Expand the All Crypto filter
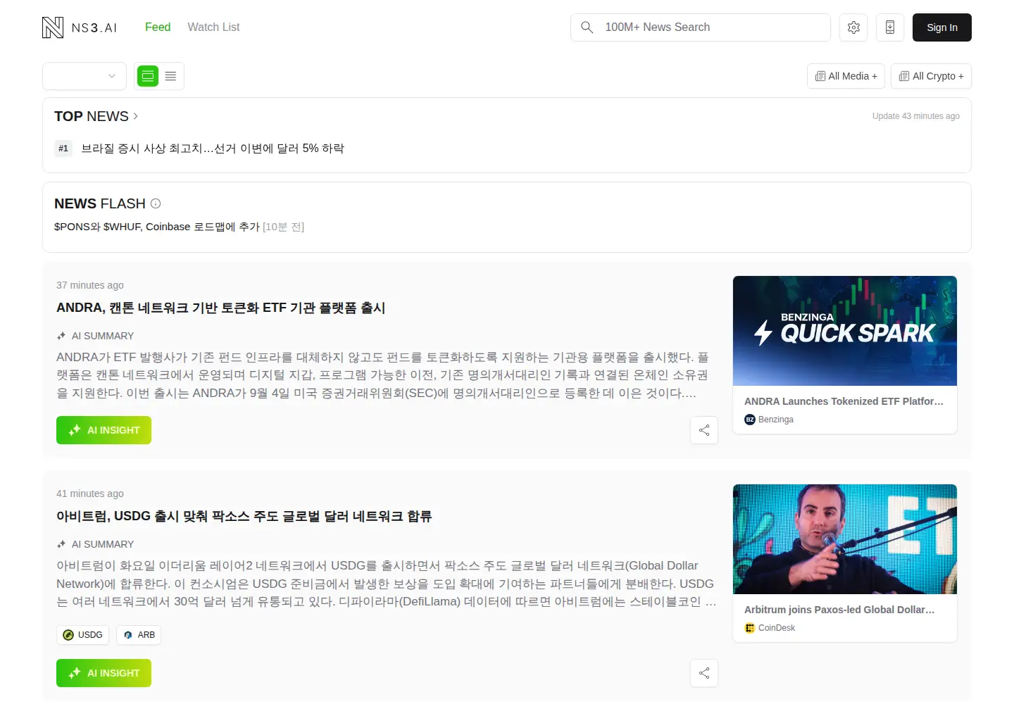This screenshot has height=704, width=1014. (931, 76)
